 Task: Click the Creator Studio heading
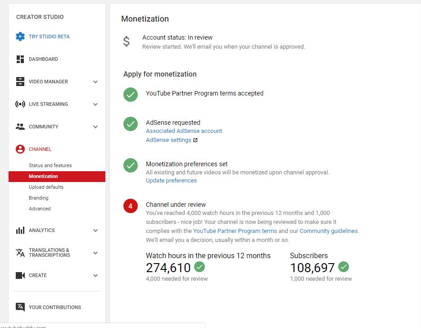click(40, 17)
